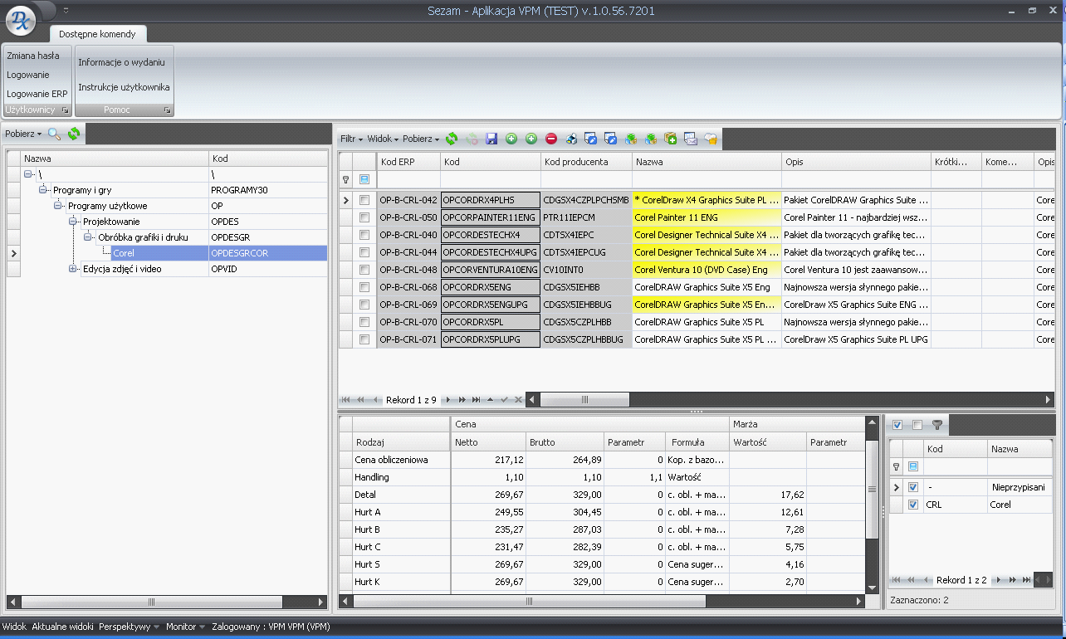Click the green refresh icon above the category tree
Image resolution: width=1066 pixels, height=639 pixels.
[x=74, y=134]
